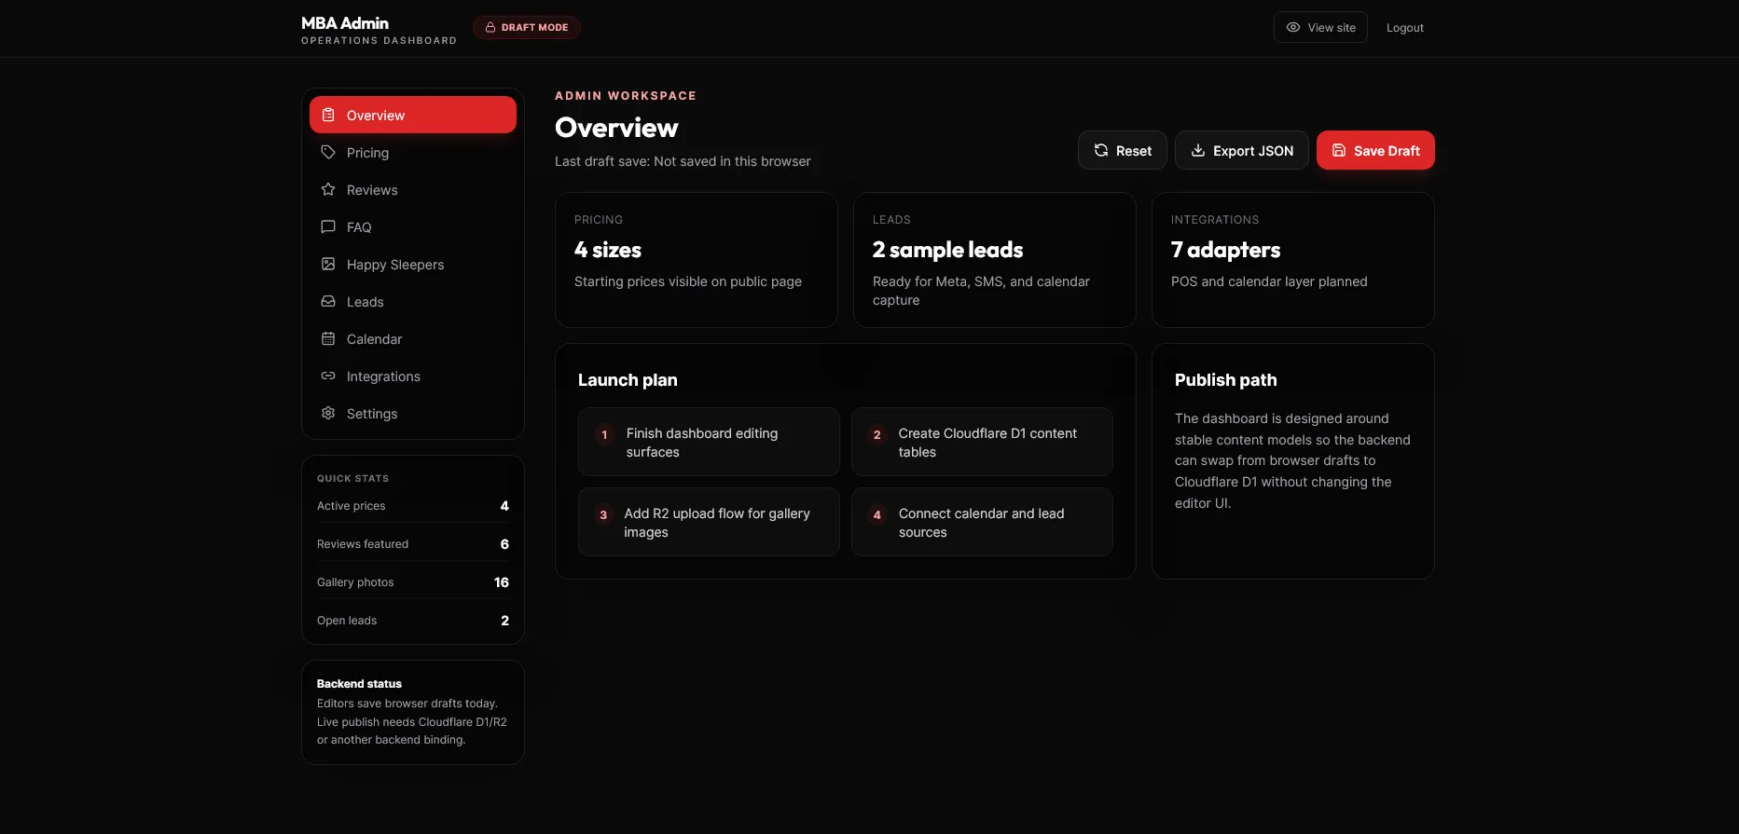The image size is (1739, 834).
Task: Export JSON of the draft
Action: [1242, 150]
